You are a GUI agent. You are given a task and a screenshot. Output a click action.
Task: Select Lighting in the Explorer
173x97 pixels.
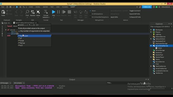[158, 34]
